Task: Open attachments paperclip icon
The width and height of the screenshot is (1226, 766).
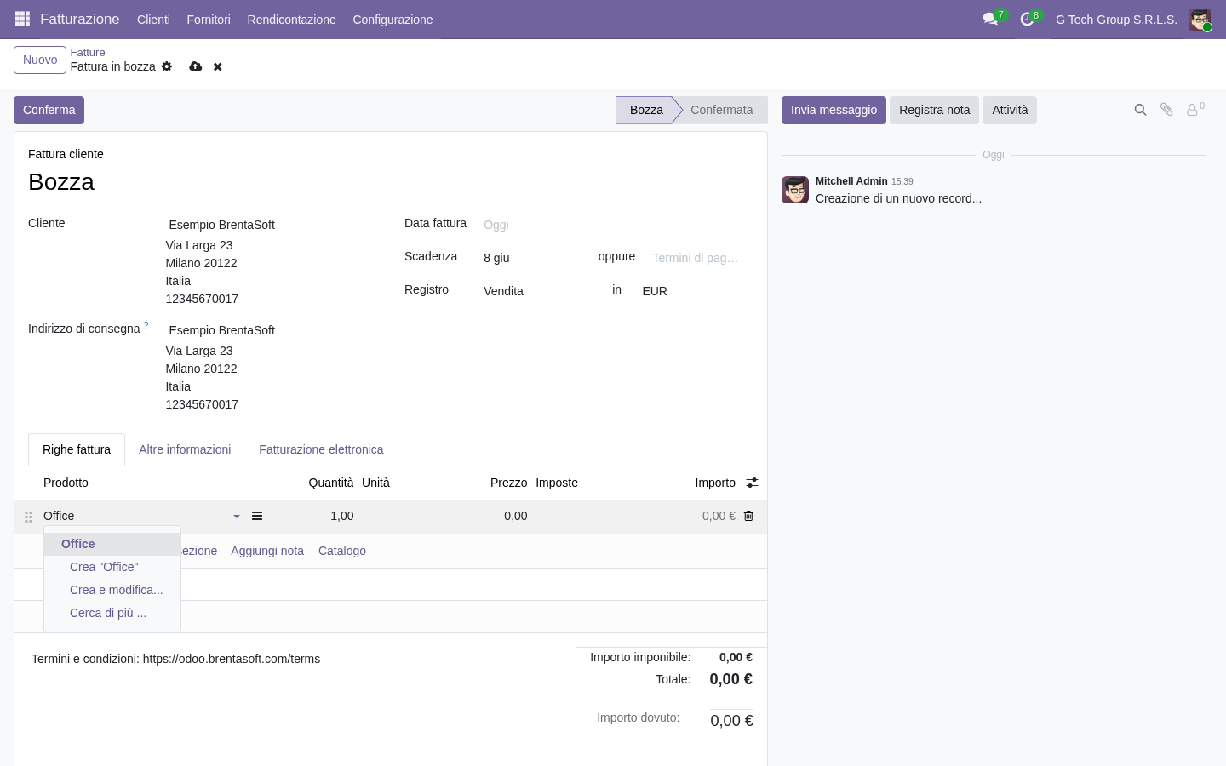Action: tap(1166, 110)
